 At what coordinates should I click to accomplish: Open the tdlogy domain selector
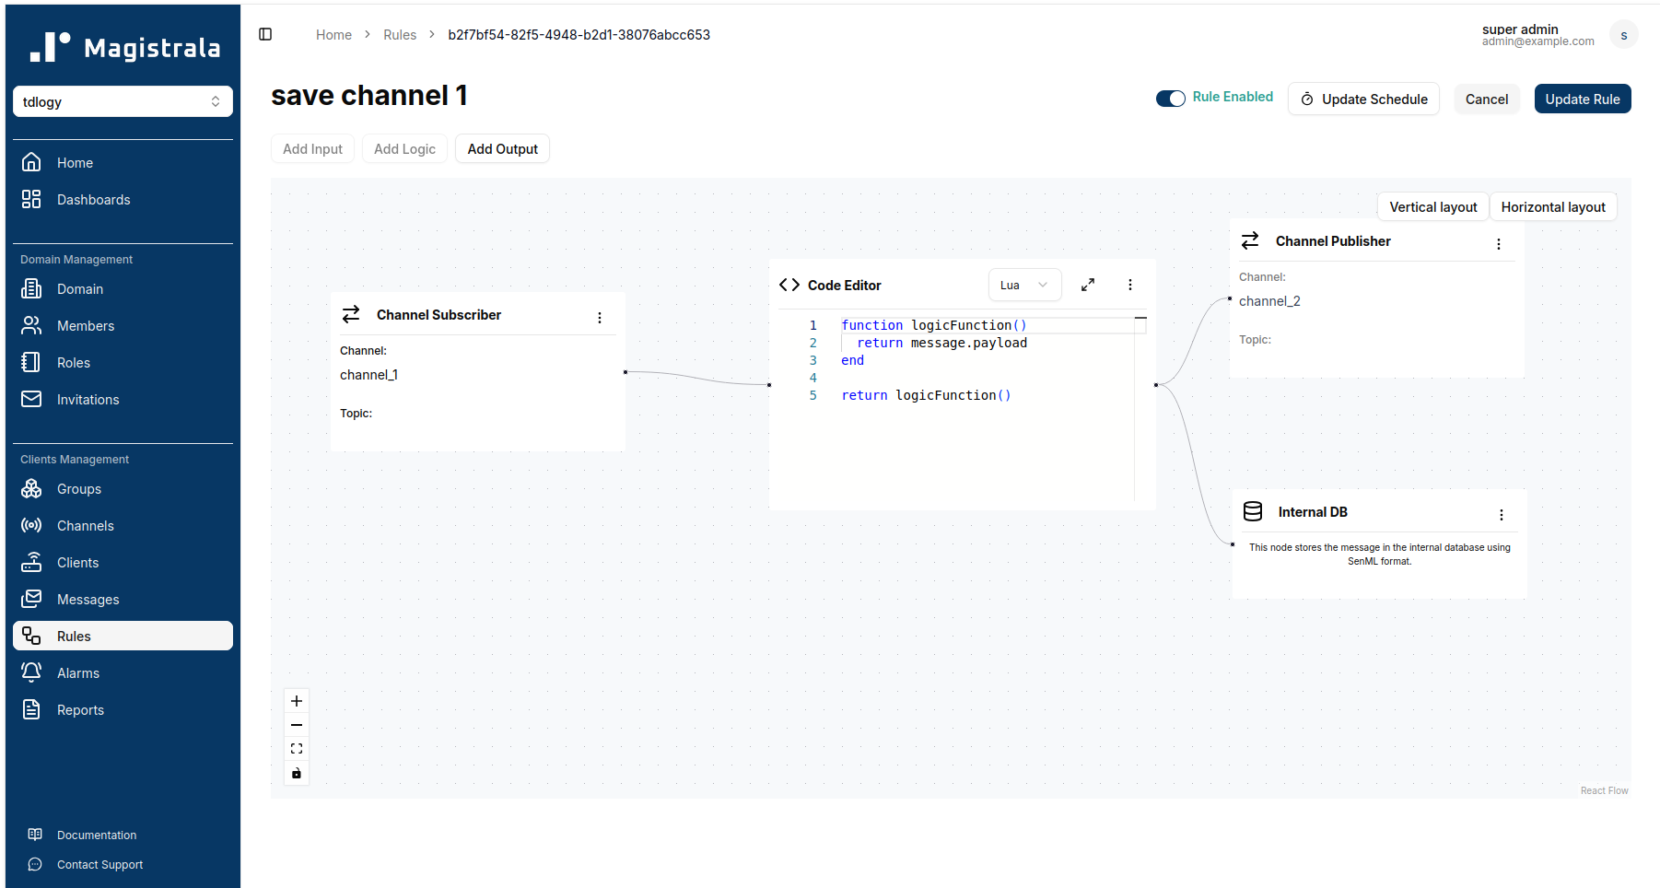pos(123,101)
